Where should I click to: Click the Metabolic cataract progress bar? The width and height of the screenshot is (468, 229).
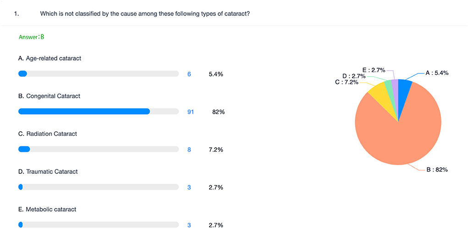[x=99, y=224]
